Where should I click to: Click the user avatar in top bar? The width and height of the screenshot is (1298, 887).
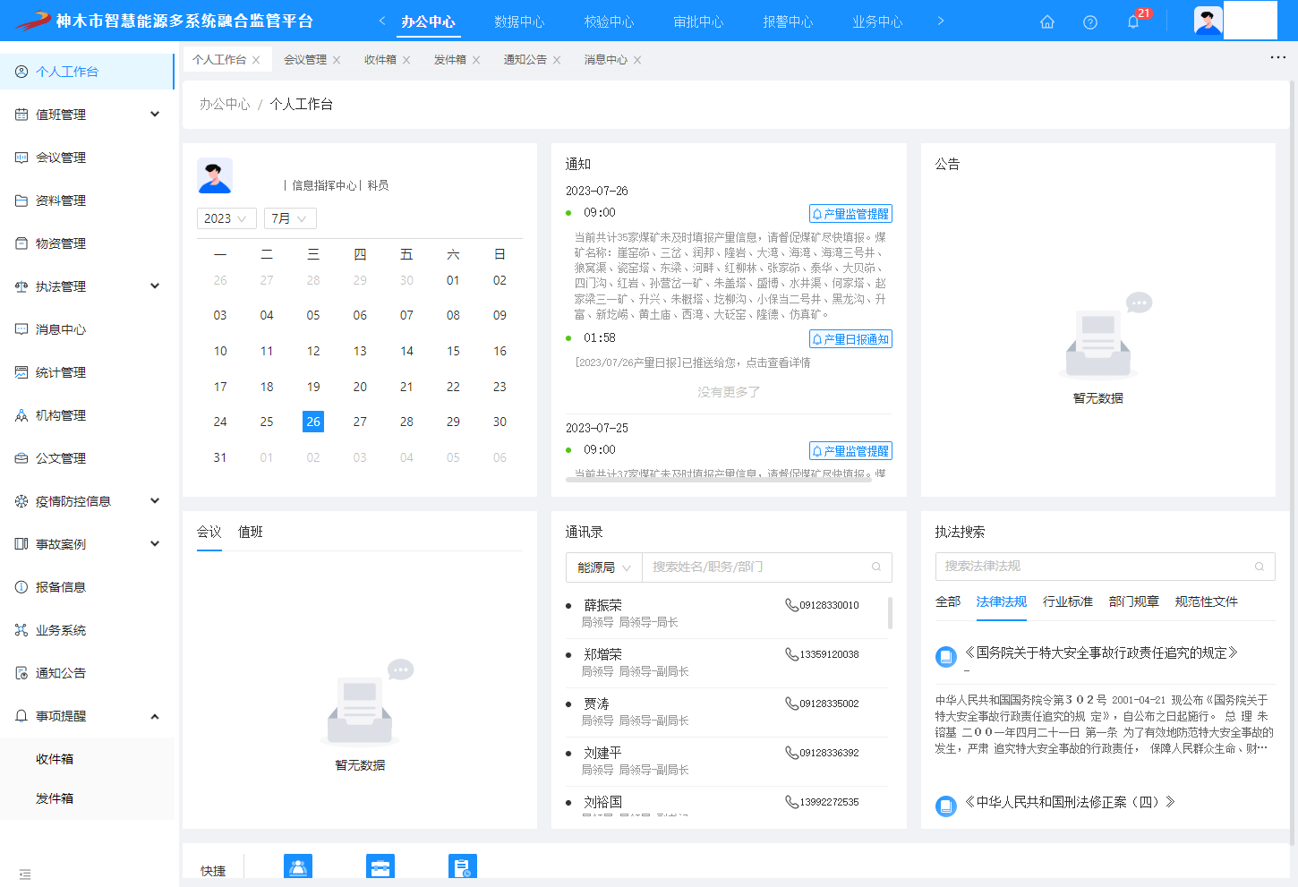1208,21
